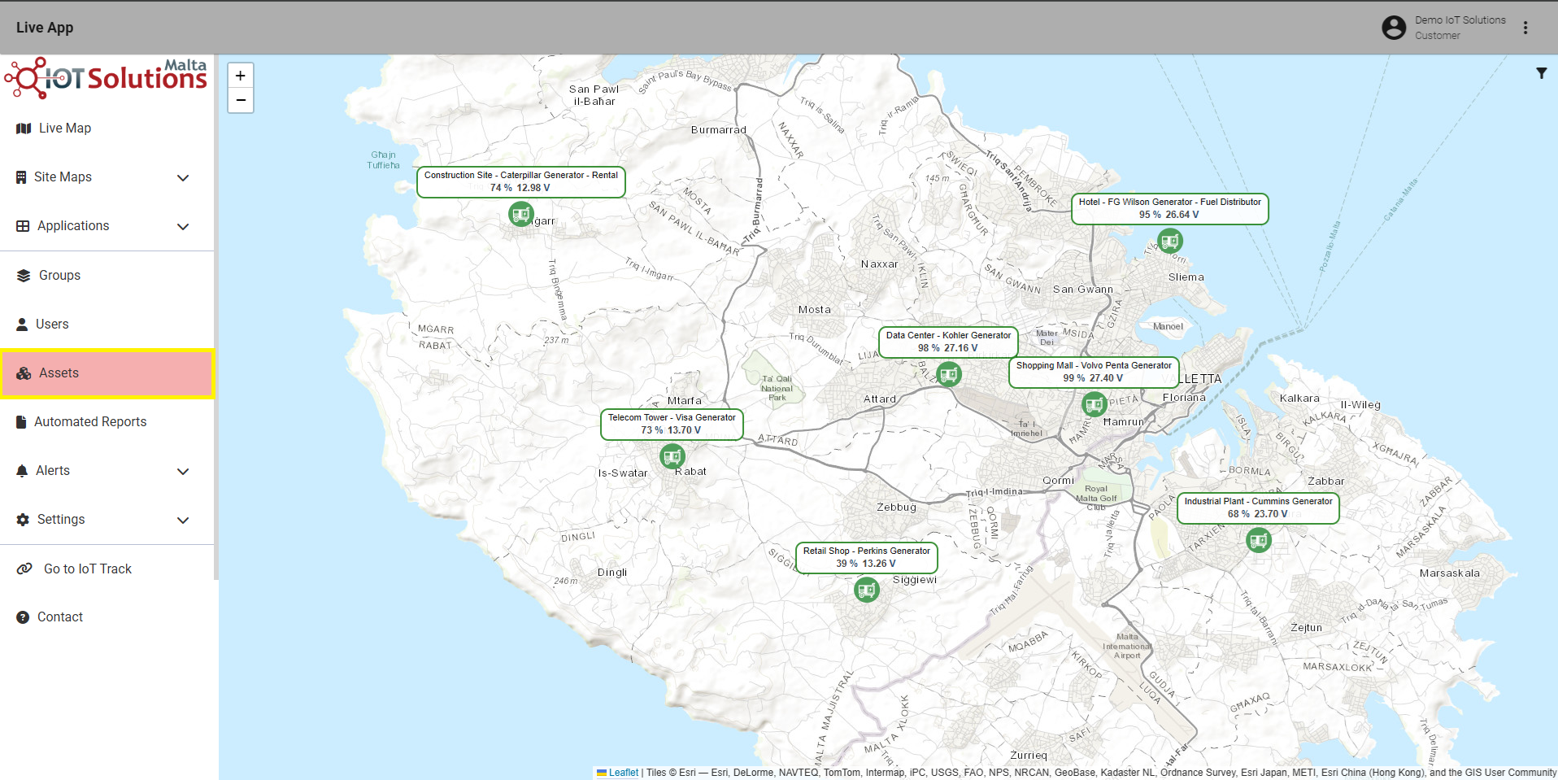Click the Hotel FG Wilson generator marker

click(x=1170, y=241)
